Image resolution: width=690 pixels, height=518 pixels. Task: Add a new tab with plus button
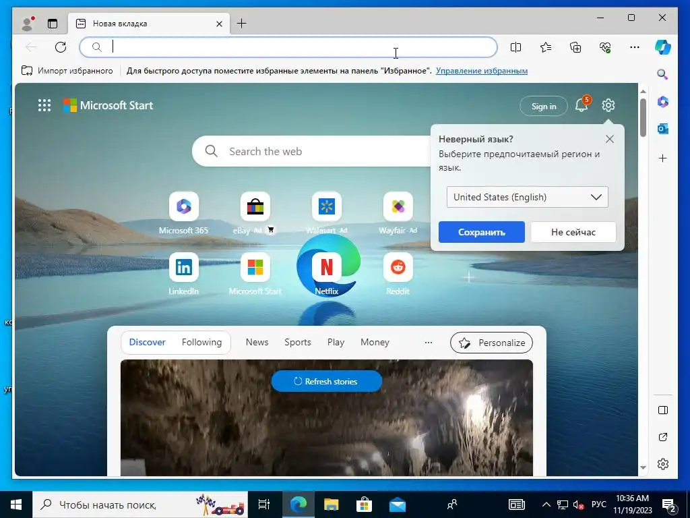(242, 24)
